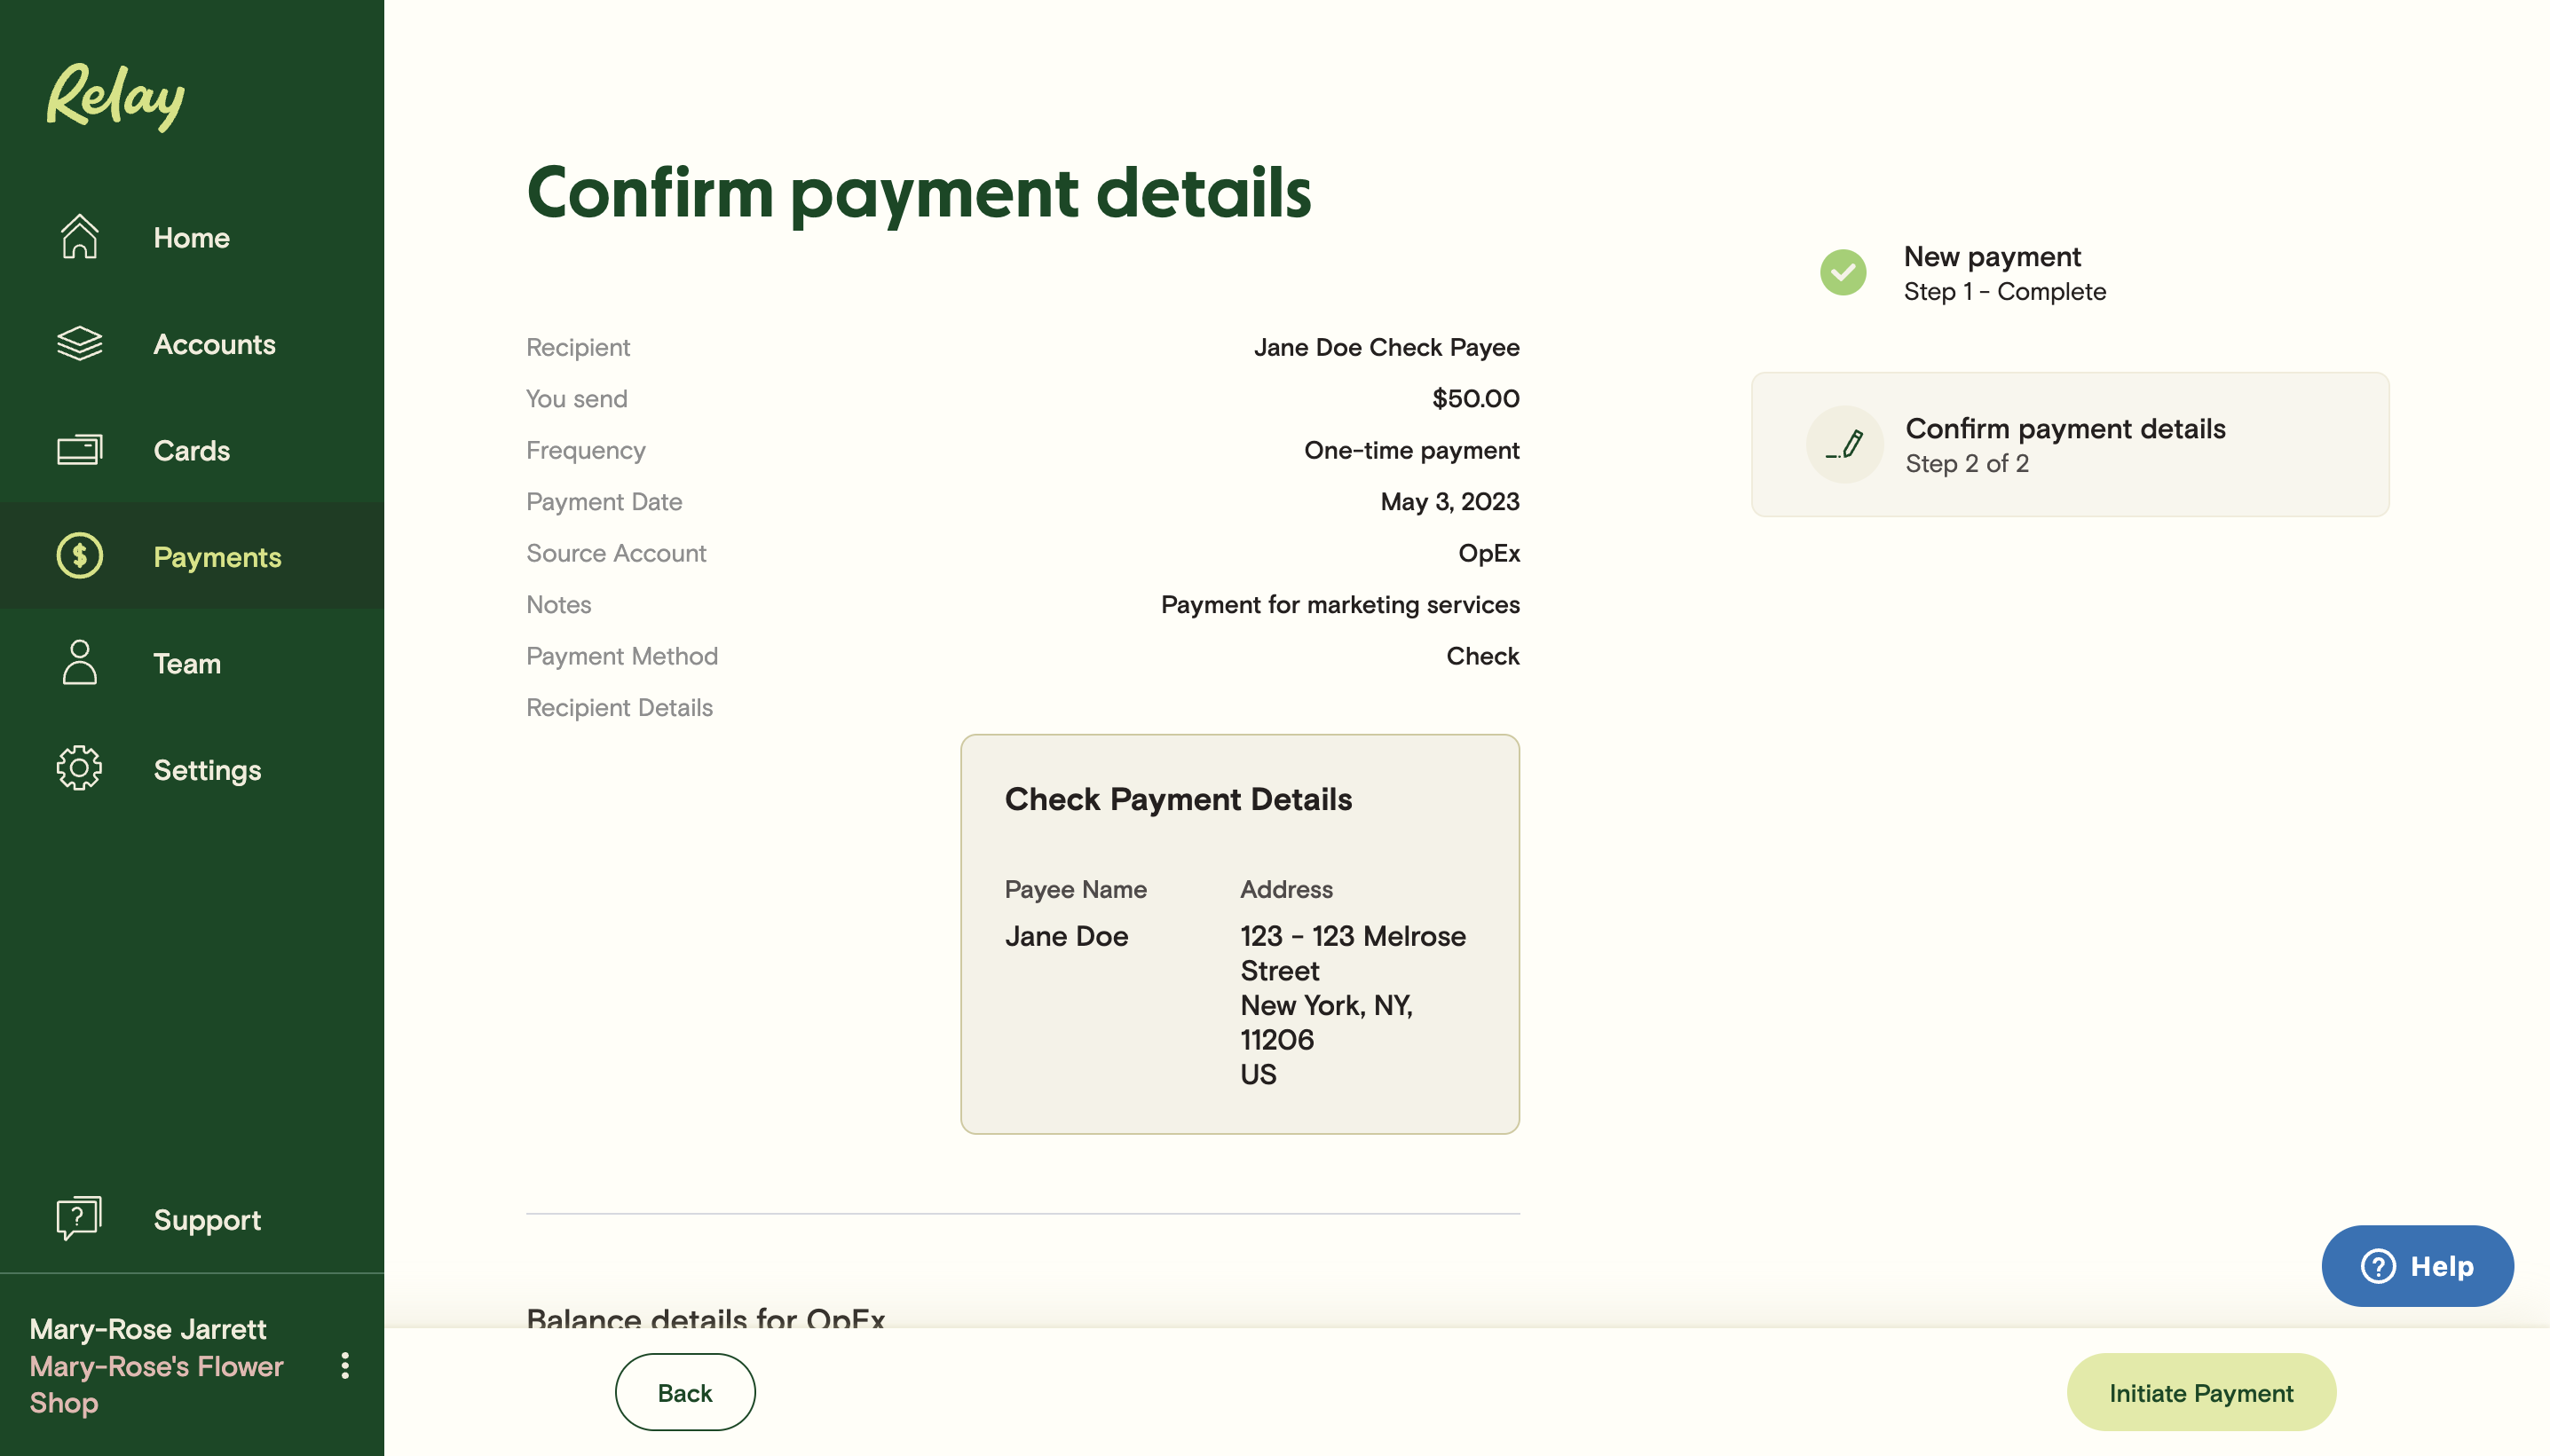The image size is (2550, 1456).
Task: Select Settings in the navigation menu
Action: pos(206,769)
